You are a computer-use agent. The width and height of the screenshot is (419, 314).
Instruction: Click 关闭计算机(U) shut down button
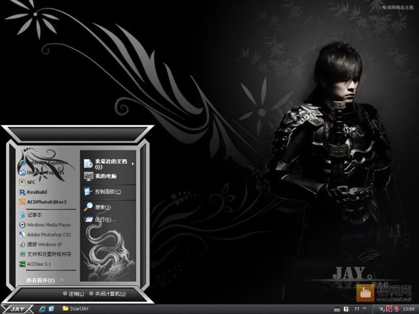pos(107,294)
